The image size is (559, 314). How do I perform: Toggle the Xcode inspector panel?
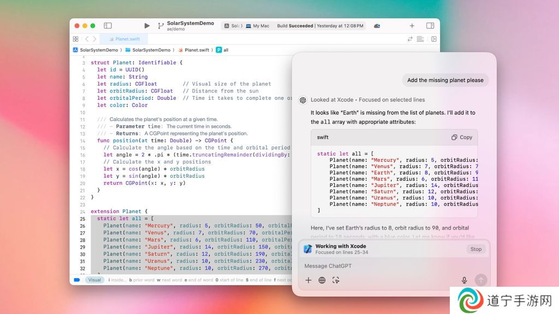point(430,26)
